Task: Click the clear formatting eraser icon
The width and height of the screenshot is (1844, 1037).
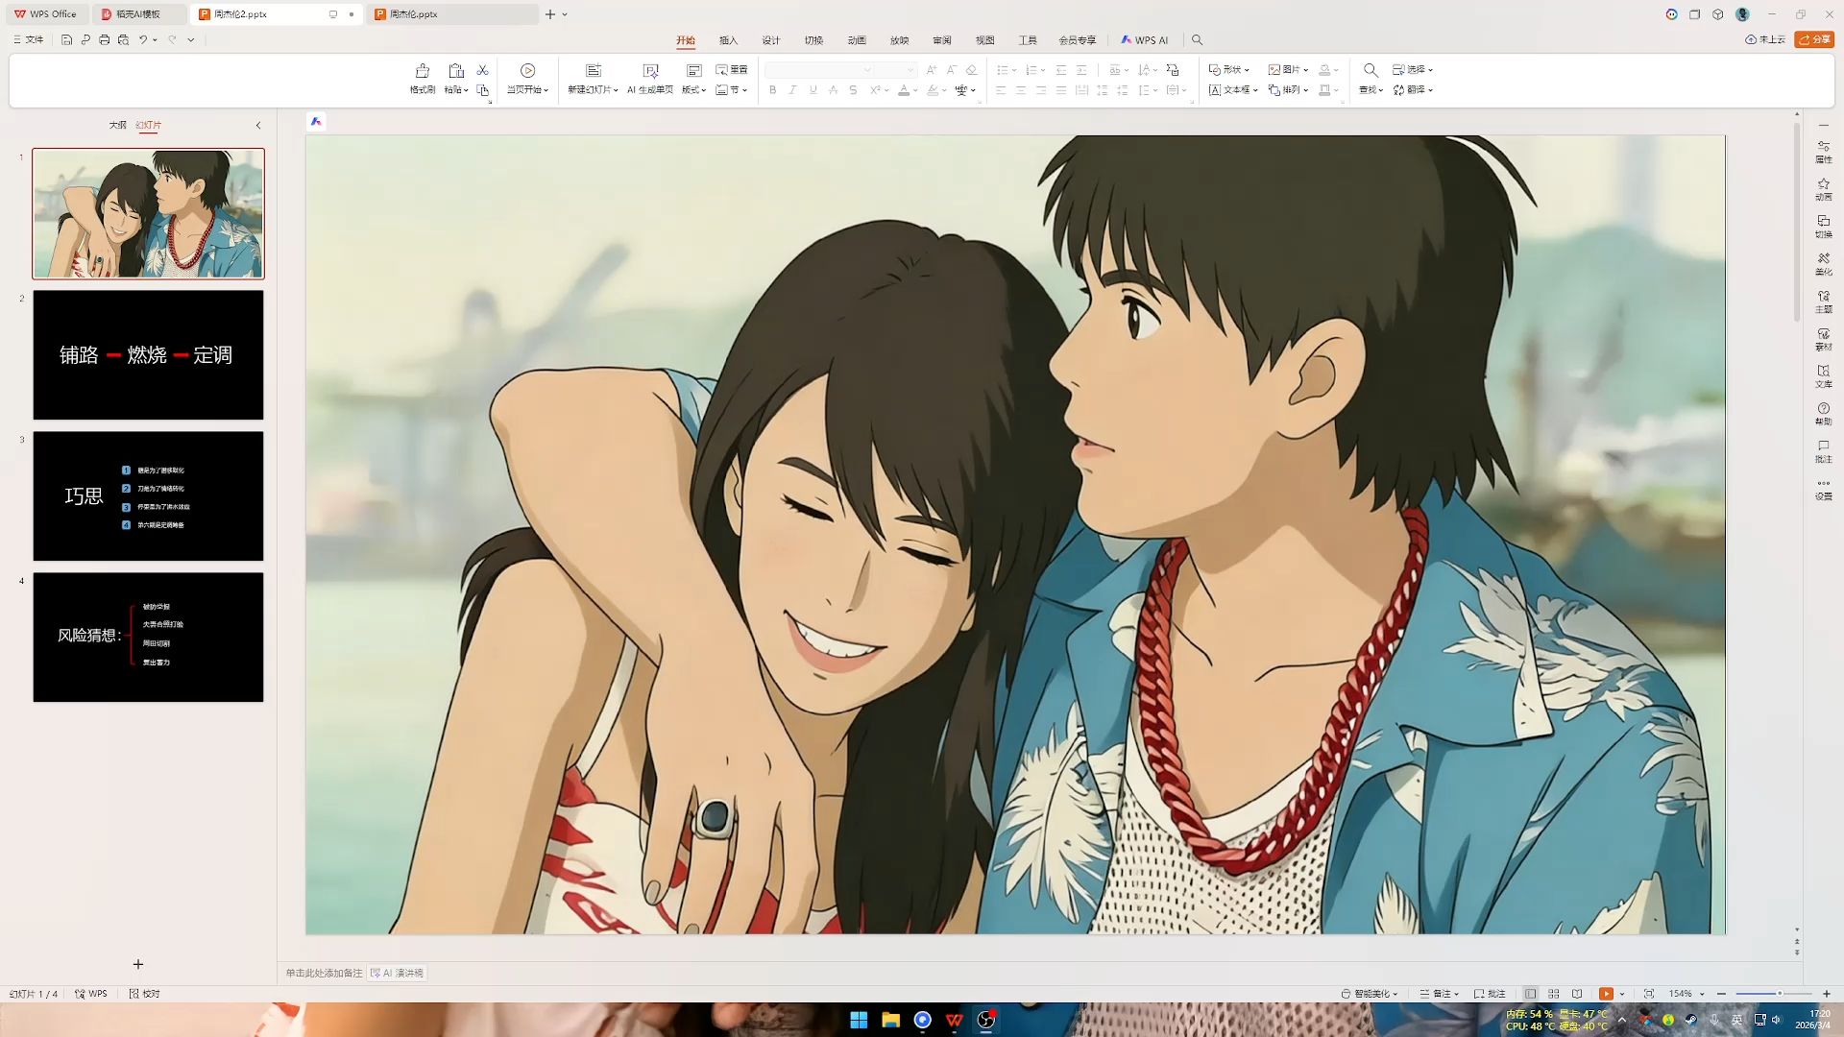Action: 971,70
